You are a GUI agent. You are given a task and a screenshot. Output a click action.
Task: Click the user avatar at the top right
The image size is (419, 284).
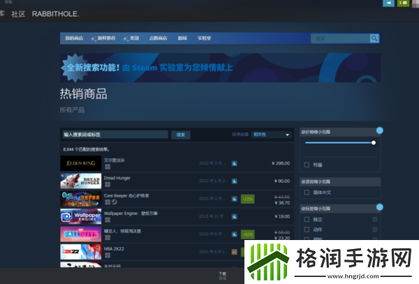[416, 3]
